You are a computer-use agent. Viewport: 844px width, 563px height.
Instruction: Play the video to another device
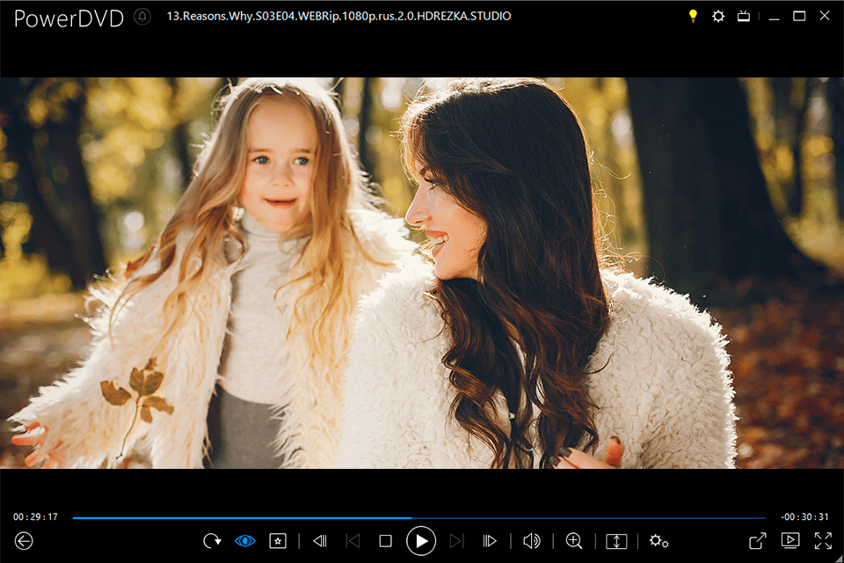pyautogui.click(x=789, y=541)
